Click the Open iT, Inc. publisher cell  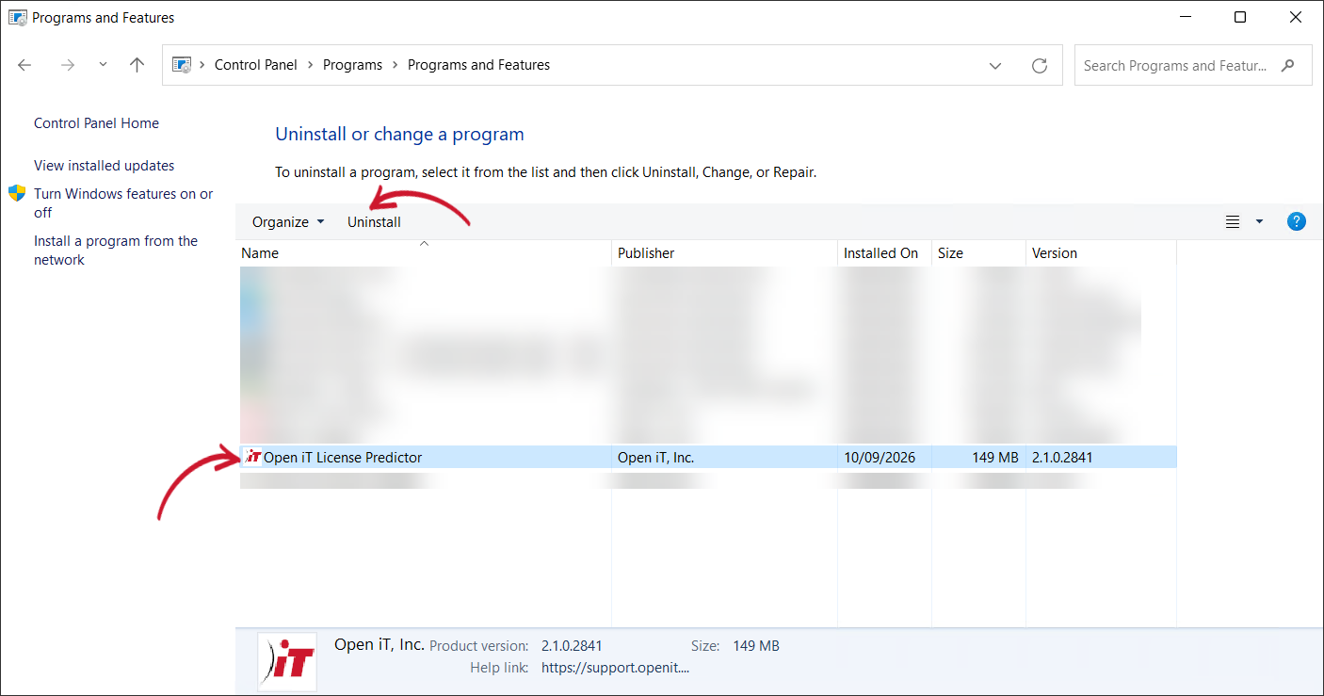[656, 458]
